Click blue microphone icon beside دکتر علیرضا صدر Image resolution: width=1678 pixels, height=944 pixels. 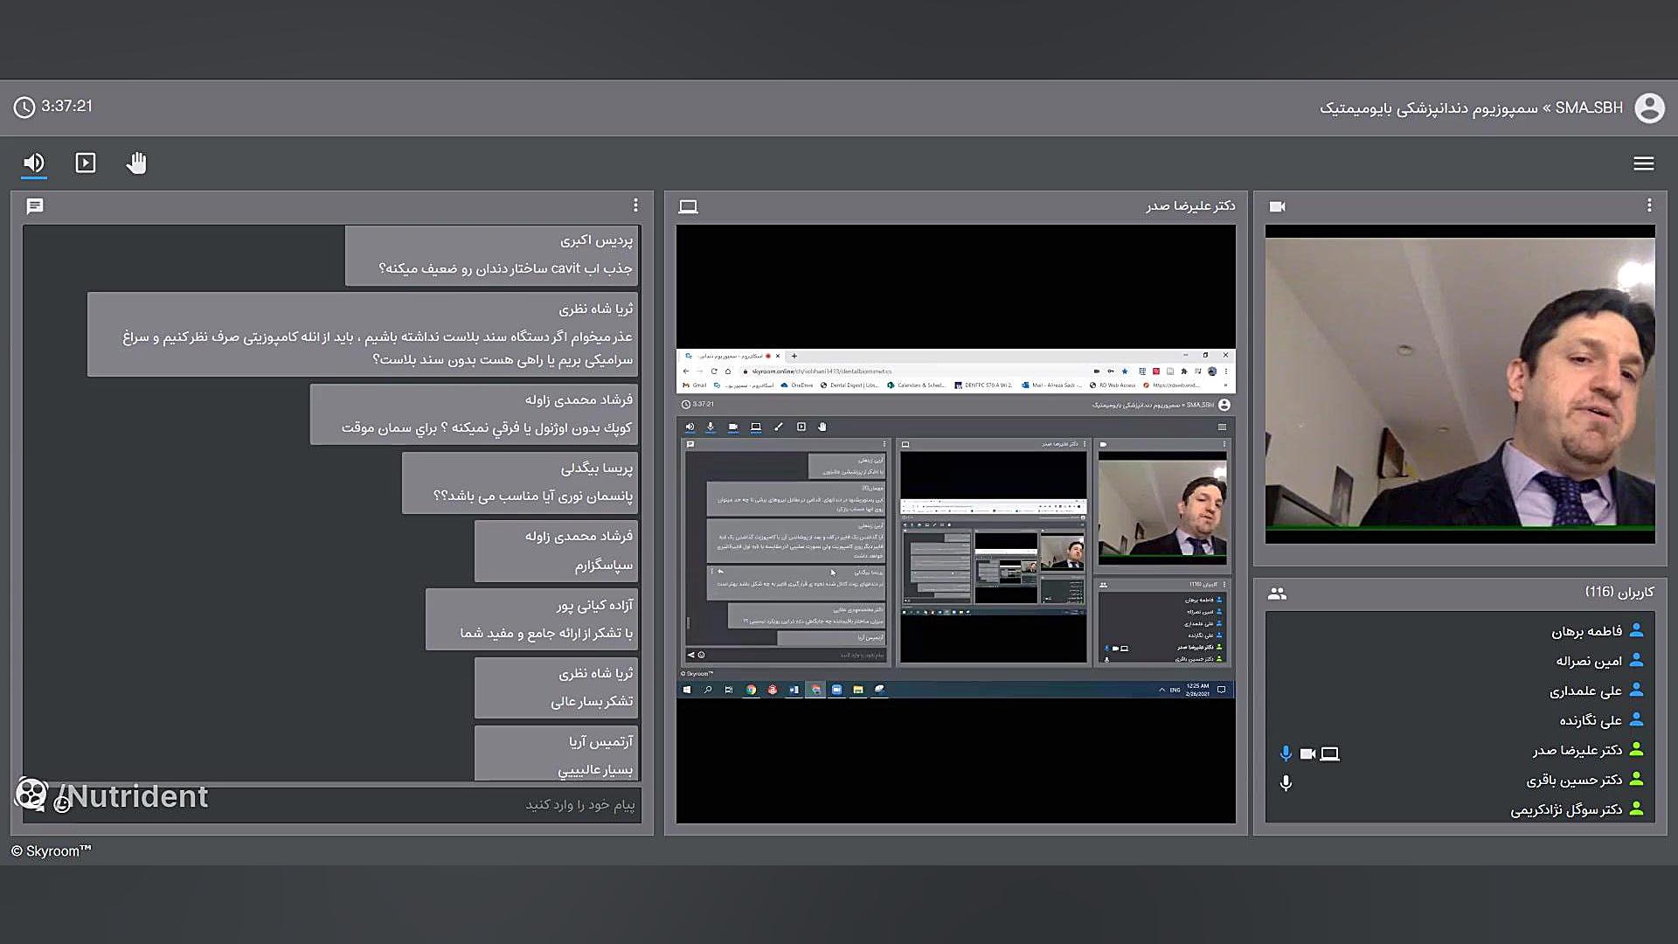[x=1286, y=753]
